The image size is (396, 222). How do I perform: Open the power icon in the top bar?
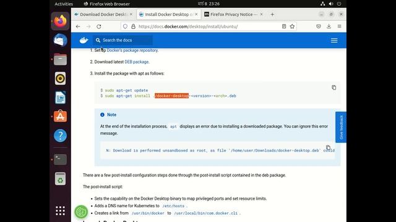(339, 4)
